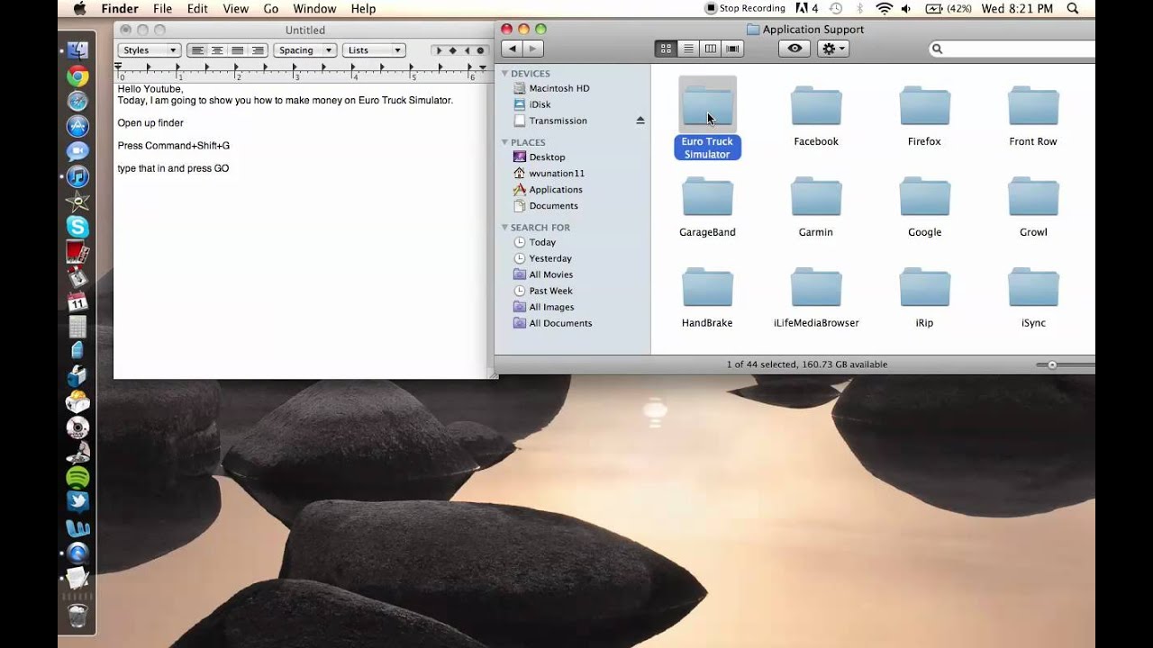The image size is (1153, 648).
Task: Switch Finder to Cover Flow view
Action: click(x=732, y=49)
